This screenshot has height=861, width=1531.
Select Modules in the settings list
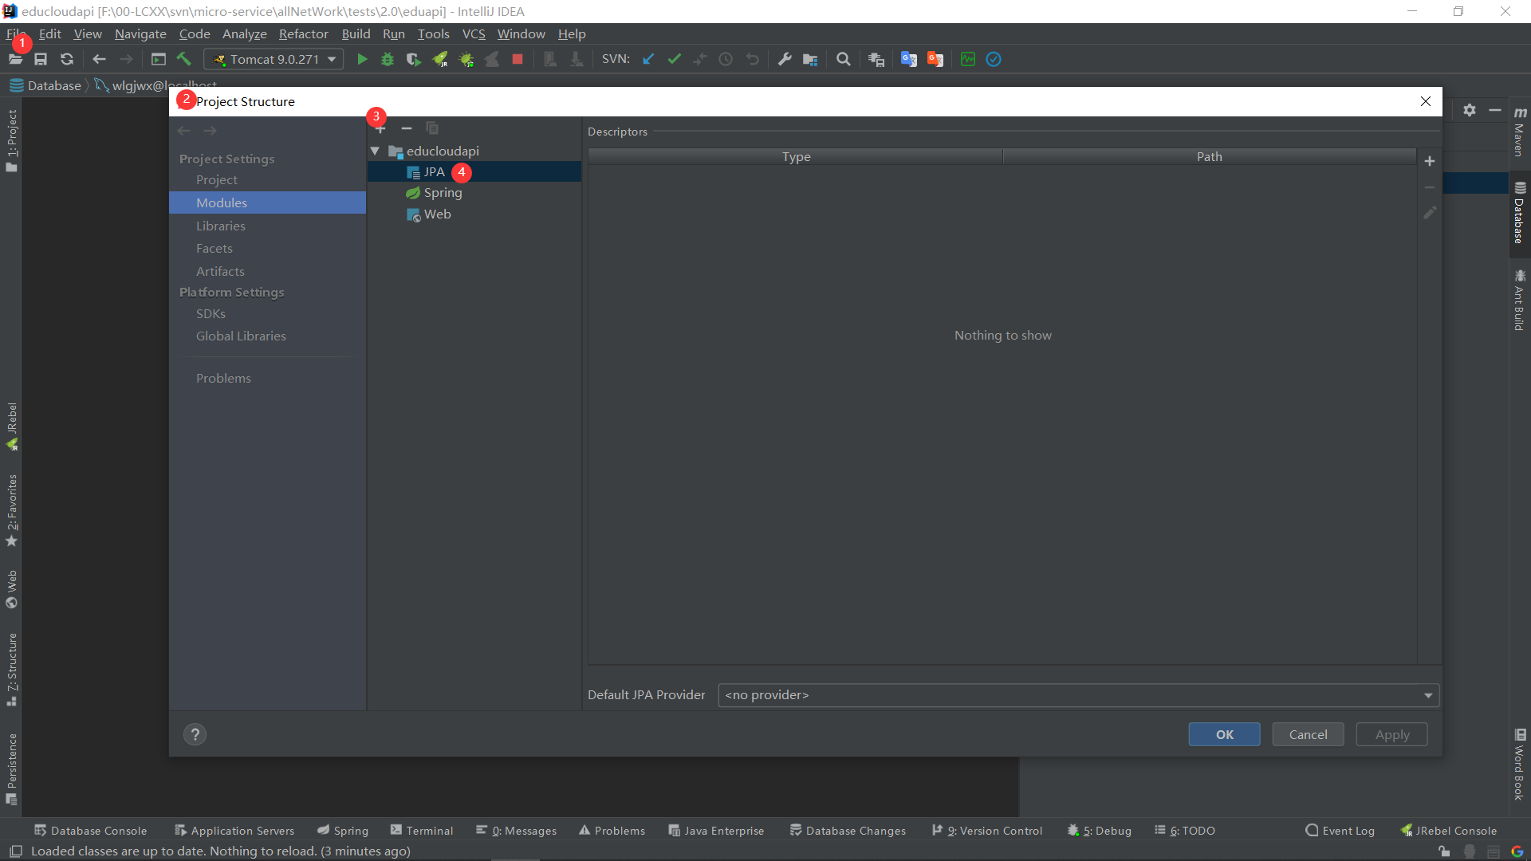point(267,202)
